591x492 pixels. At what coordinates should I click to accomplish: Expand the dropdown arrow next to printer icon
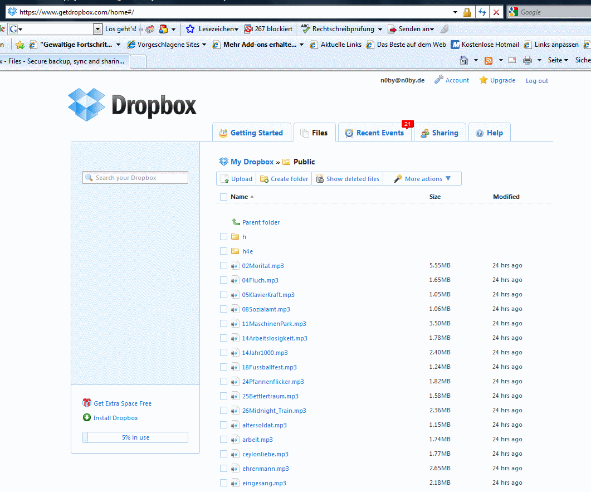pos(539,60)
